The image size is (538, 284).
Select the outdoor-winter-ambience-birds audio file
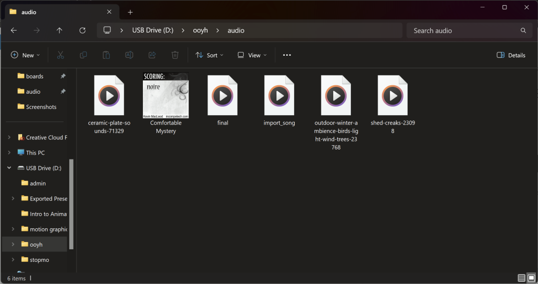[x=336, y=113]
